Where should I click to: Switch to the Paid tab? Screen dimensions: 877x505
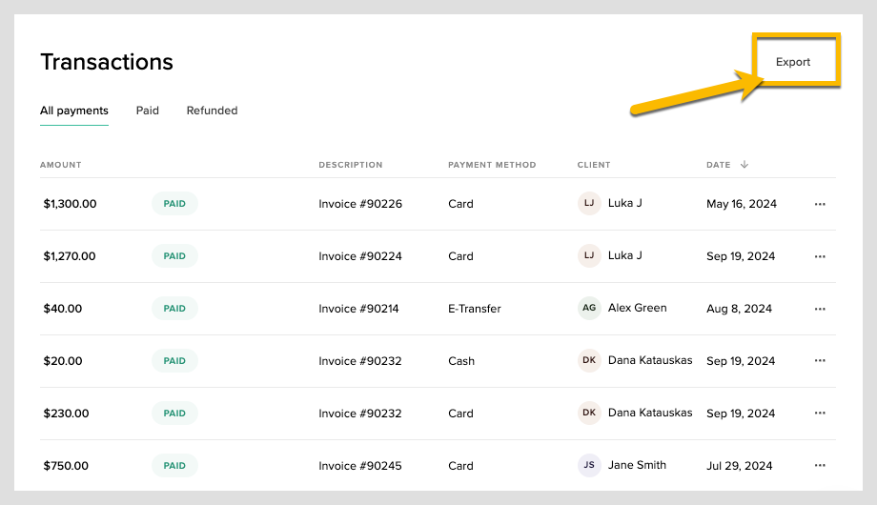coord(147,111)
